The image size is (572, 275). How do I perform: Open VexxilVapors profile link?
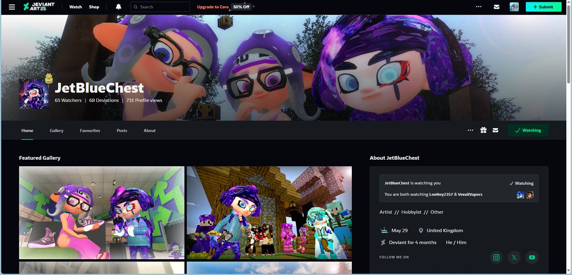(x=470, y=194)
